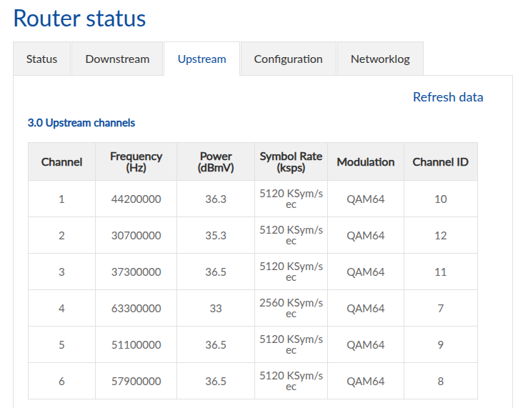Click the power value 33 cell
This screenshot has width=523, height=408.
pyautogui.click(x=216, y=309)
